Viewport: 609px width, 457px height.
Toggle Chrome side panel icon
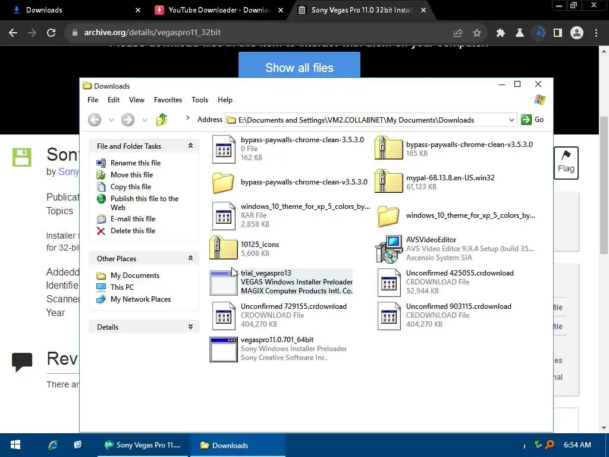pyautogui.click(x=558, y=33)
